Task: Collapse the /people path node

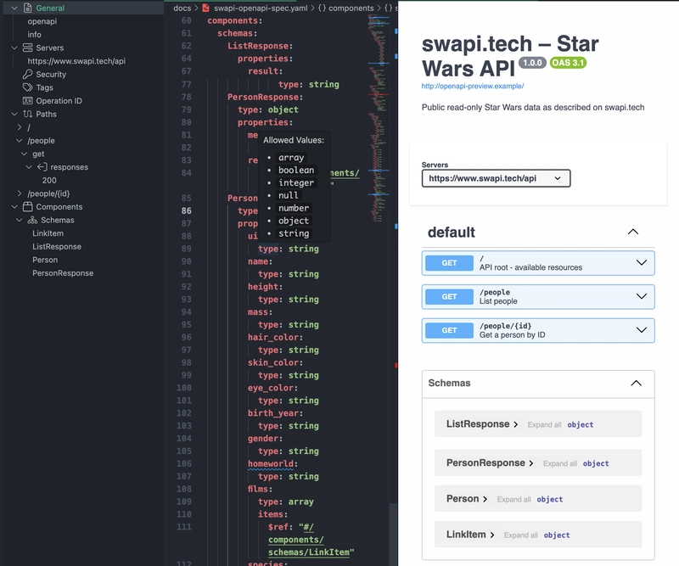Action: (19, 140)
